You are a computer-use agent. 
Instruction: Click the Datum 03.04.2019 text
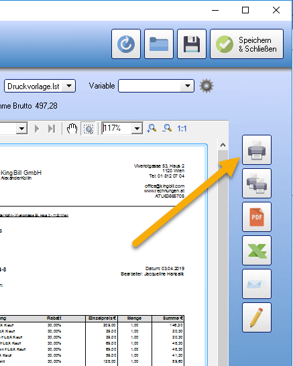click(x=164, y=268)
